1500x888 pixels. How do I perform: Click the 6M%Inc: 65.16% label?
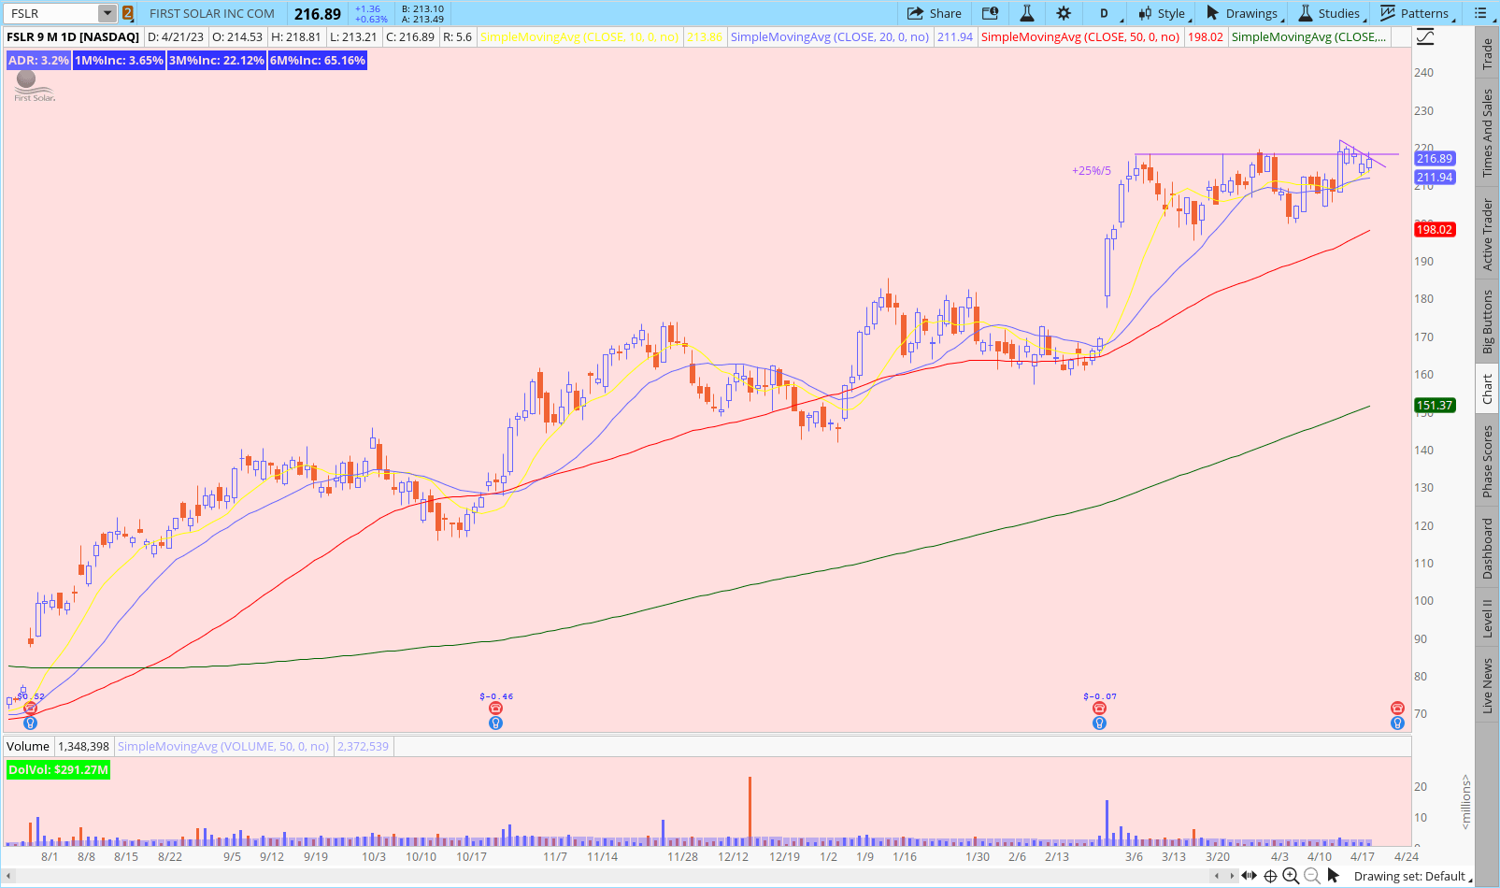pyautogui.click(x=318, y=60)
